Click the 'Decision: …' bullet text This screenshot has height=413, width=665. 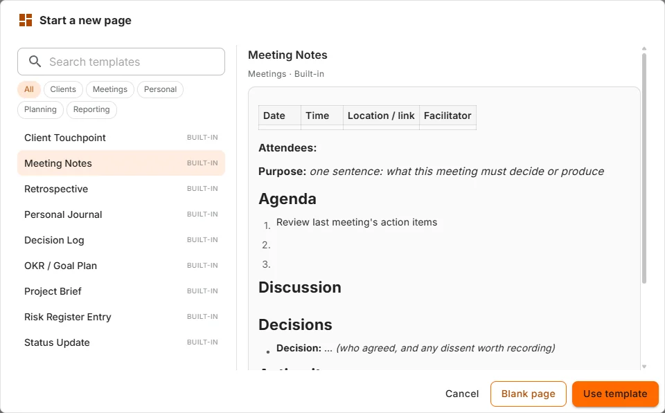click(x=416, y=348)
